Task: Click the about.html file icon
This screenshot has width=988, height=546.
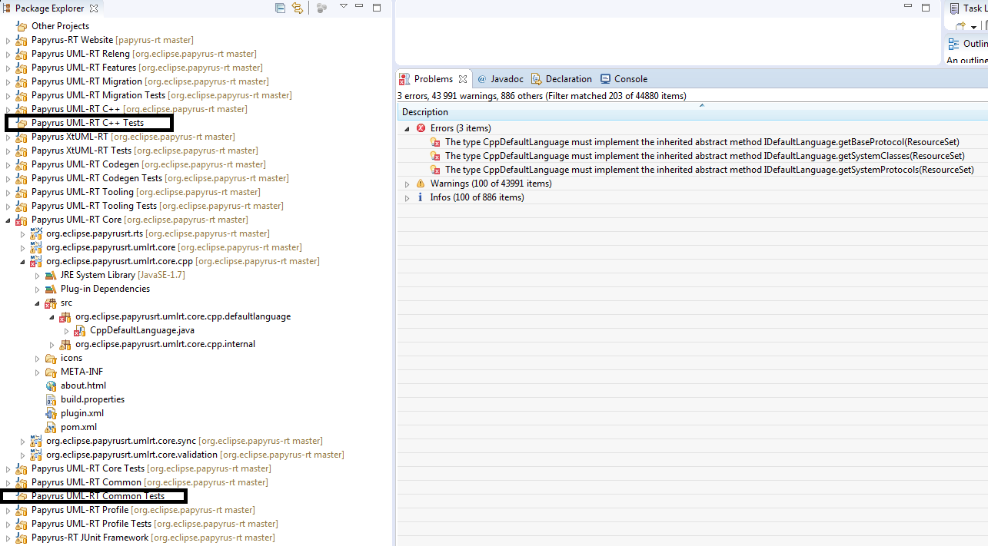Action: coord(51,386)
